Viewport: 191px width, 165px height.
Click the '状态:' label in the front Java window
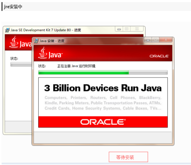(x=42, y=66)
